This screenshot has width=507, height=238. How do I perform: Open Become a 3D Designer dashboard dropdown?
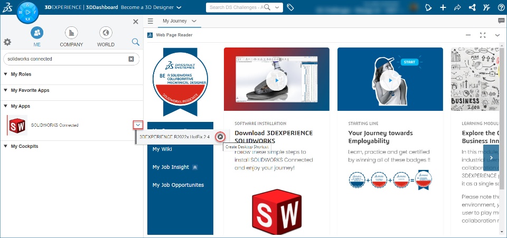click(179, 7)
